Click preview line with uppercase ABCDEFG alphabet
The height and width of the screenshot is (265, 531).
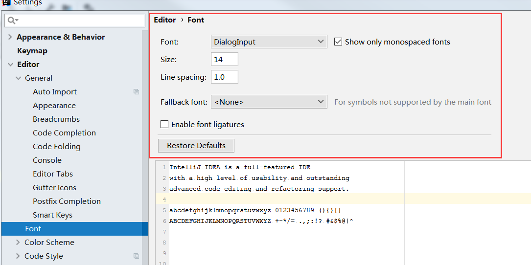click(x=261, y=221)
